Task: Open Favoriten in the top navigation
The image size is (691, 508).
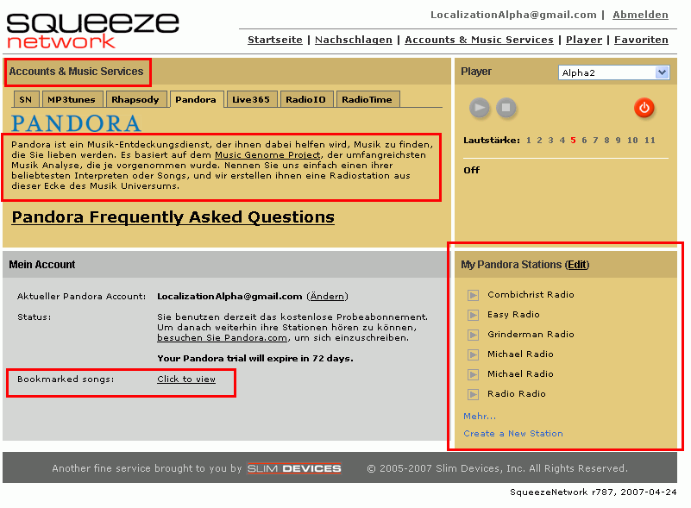Action: click(x=641, y=40)
